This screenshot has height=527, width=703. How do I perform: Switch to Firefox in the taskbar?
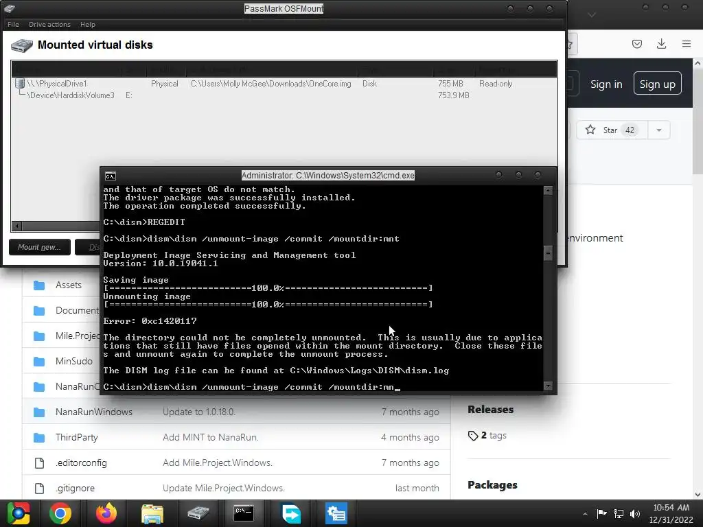(x=106, y=513)
